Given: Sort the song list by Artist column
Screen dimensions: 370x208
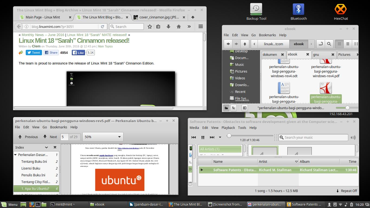Looking at the screenshot, I should pyautogui.click(x=278, y=161).
